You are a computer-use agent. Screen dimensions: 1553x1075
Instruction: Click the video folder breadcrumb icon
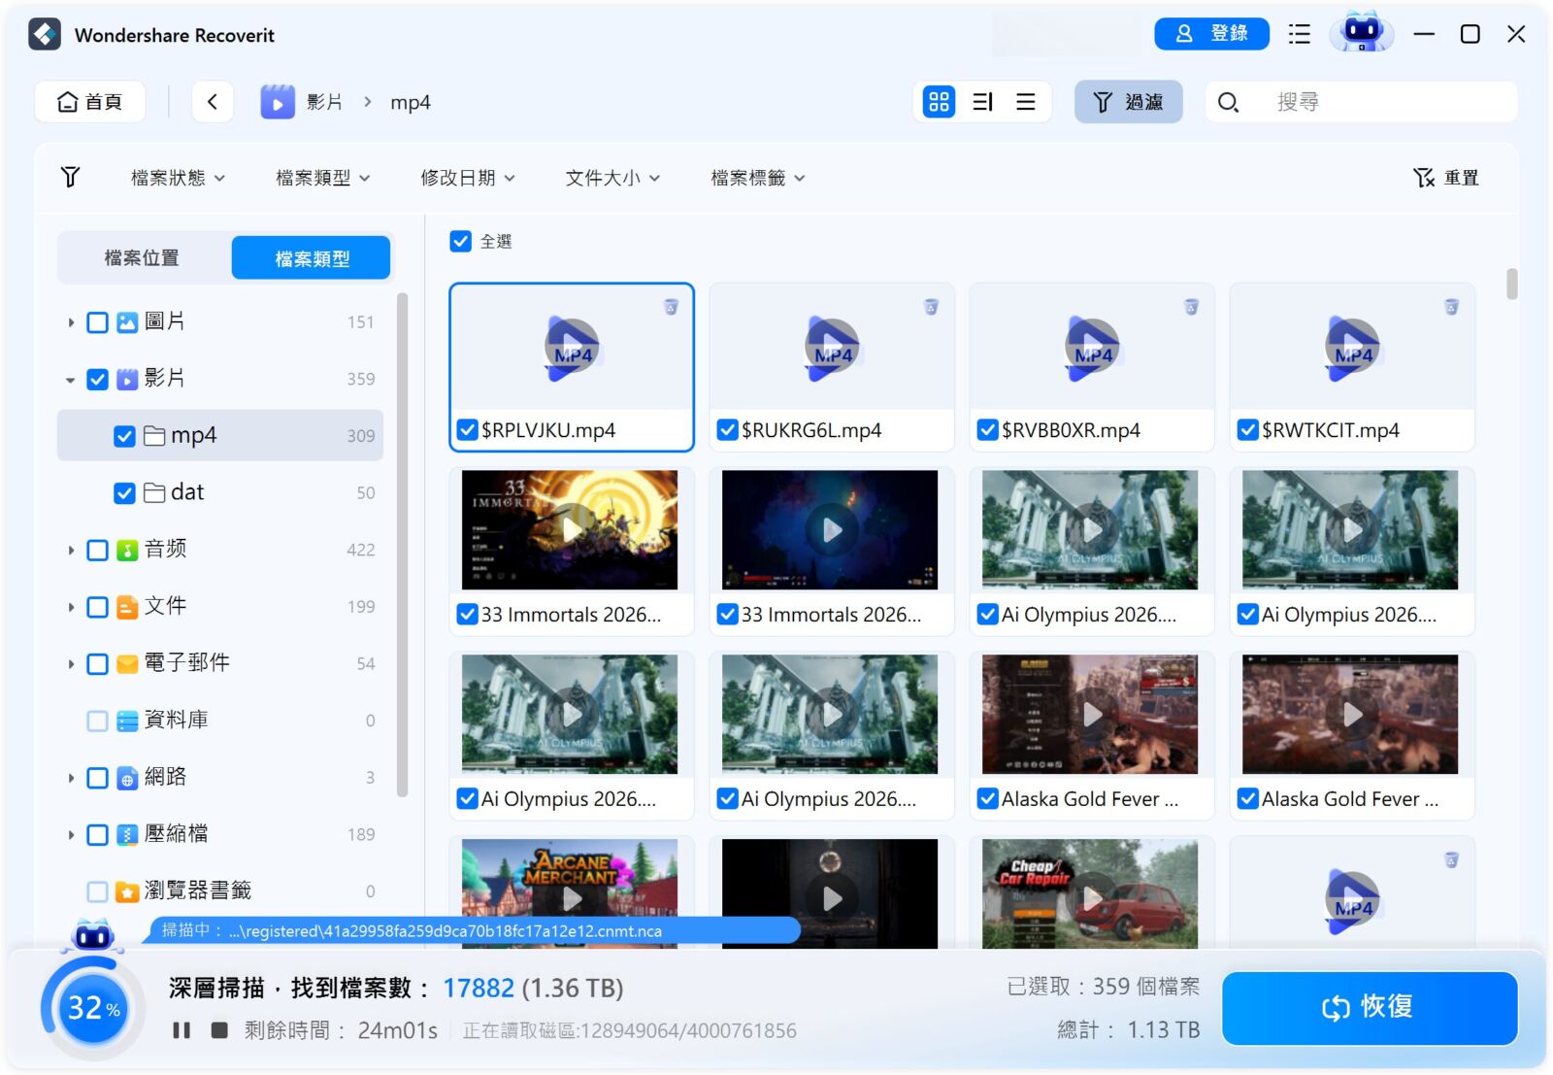pos(277,102)
